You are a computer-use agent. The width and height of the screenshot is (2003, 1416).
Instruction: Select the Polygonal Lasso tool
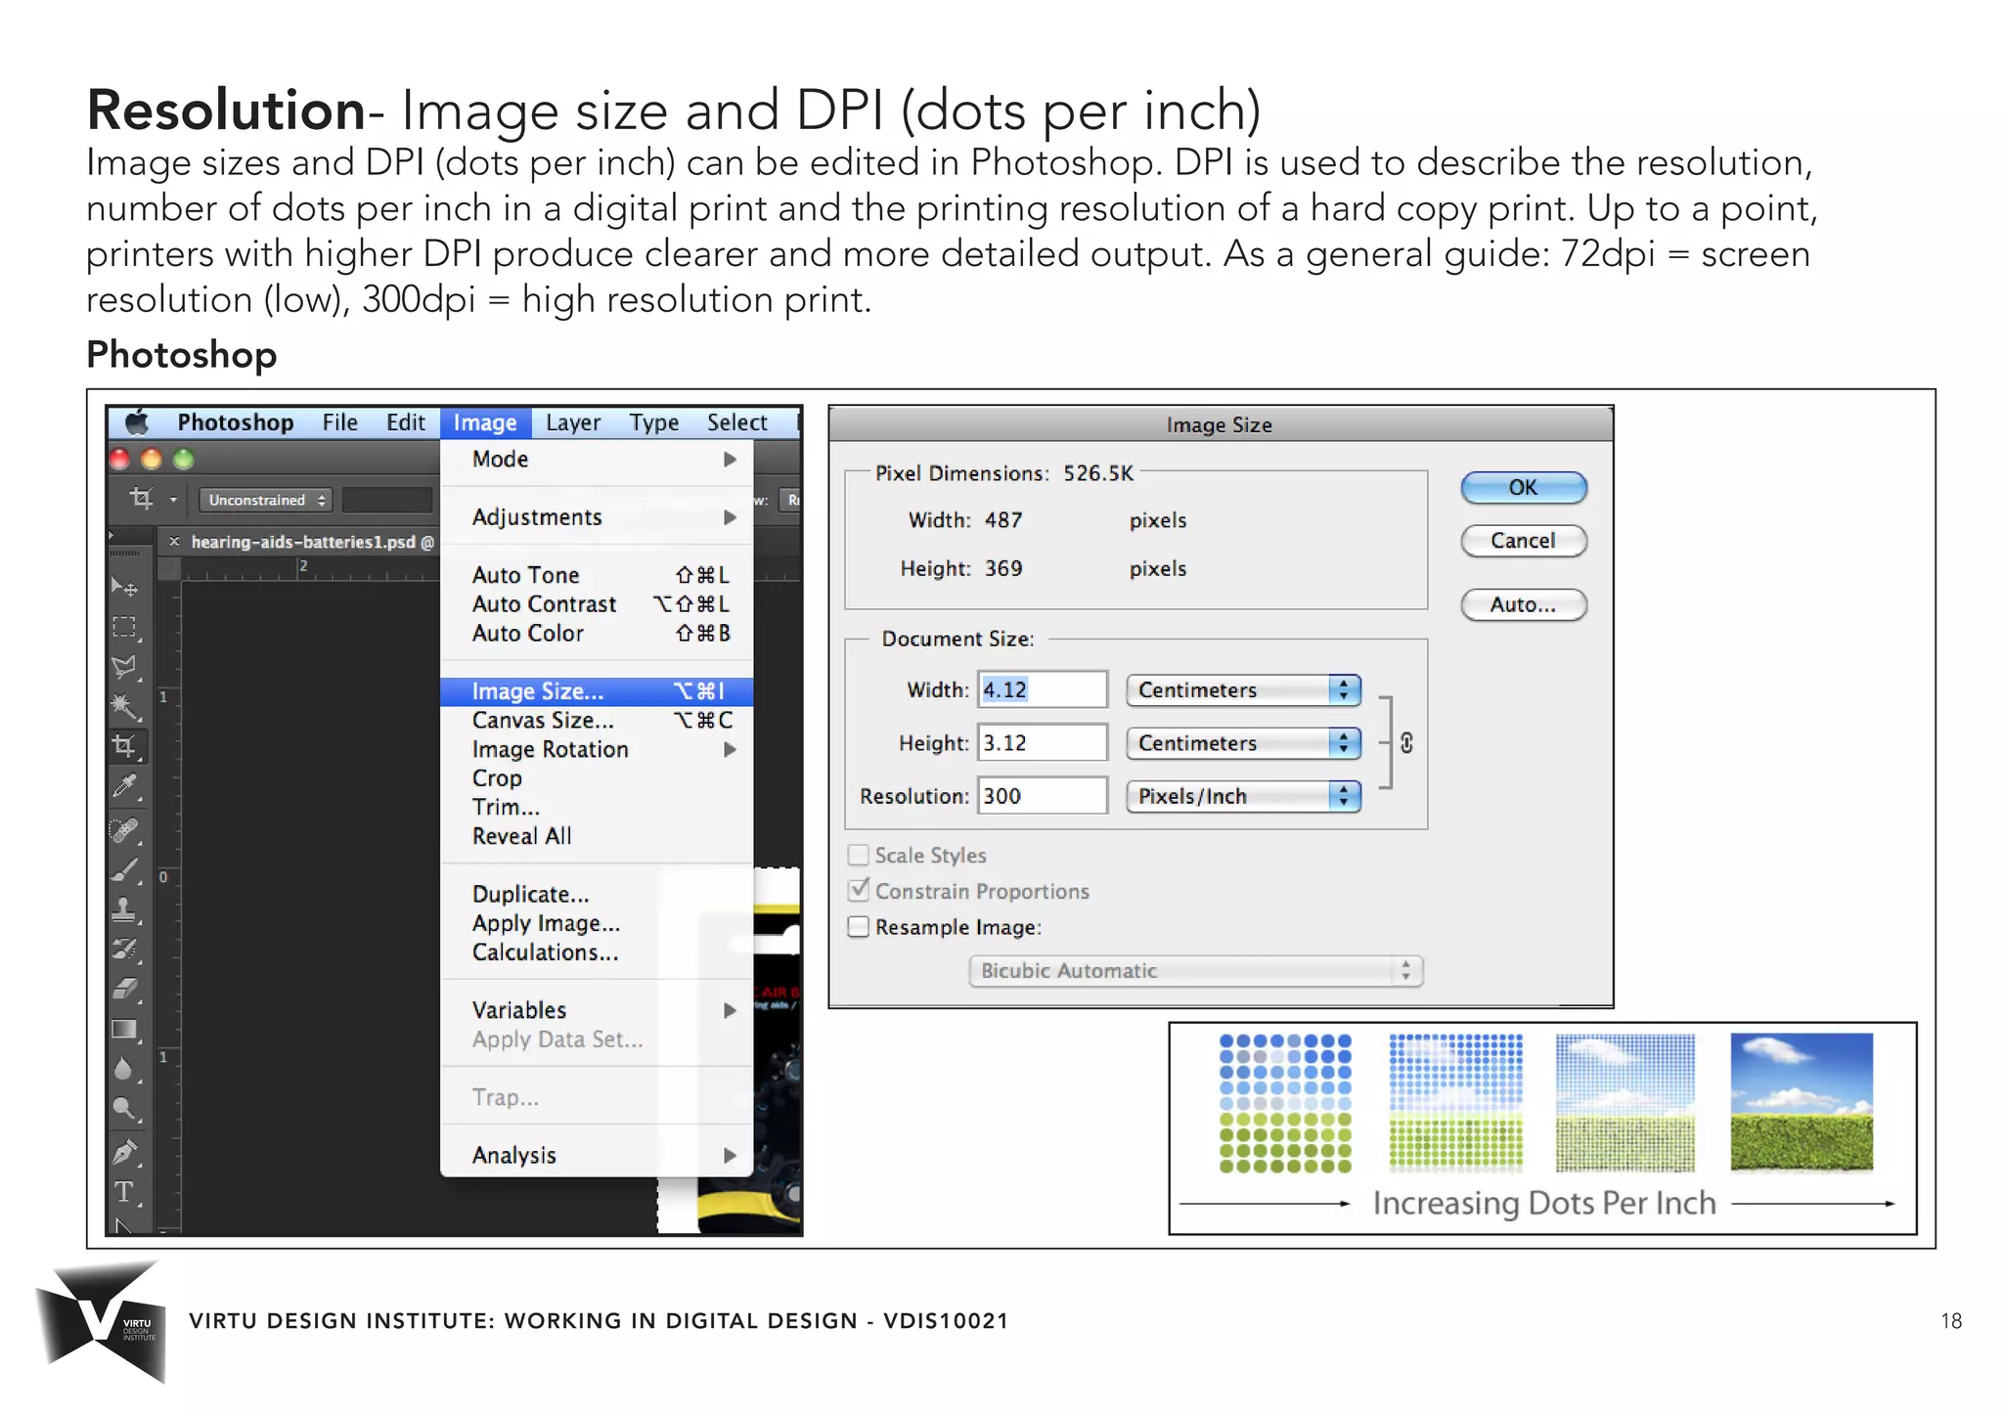pyautogui.click(x=124, y=667)
